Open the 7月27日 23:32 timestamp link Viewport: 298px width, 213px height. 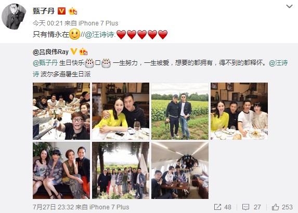pyautogui.click(x=53, y=207)
